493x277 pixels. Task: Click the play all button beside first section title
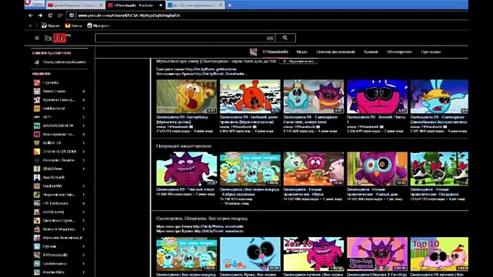[x=298, y=61]
